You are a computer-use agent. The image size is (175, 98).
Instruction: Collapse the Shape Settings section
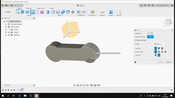(x=135, y=40)
